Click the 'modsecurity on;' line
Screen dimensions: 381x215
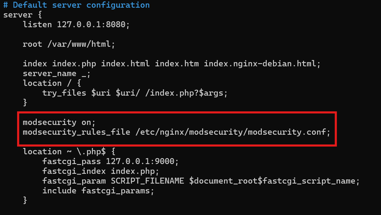pyautogui.click(x=59, y=122)
